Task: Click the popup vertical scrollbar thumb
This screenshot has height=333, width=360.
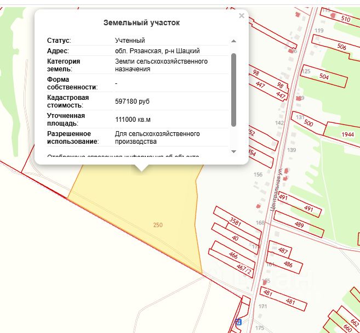Action: 233,90
